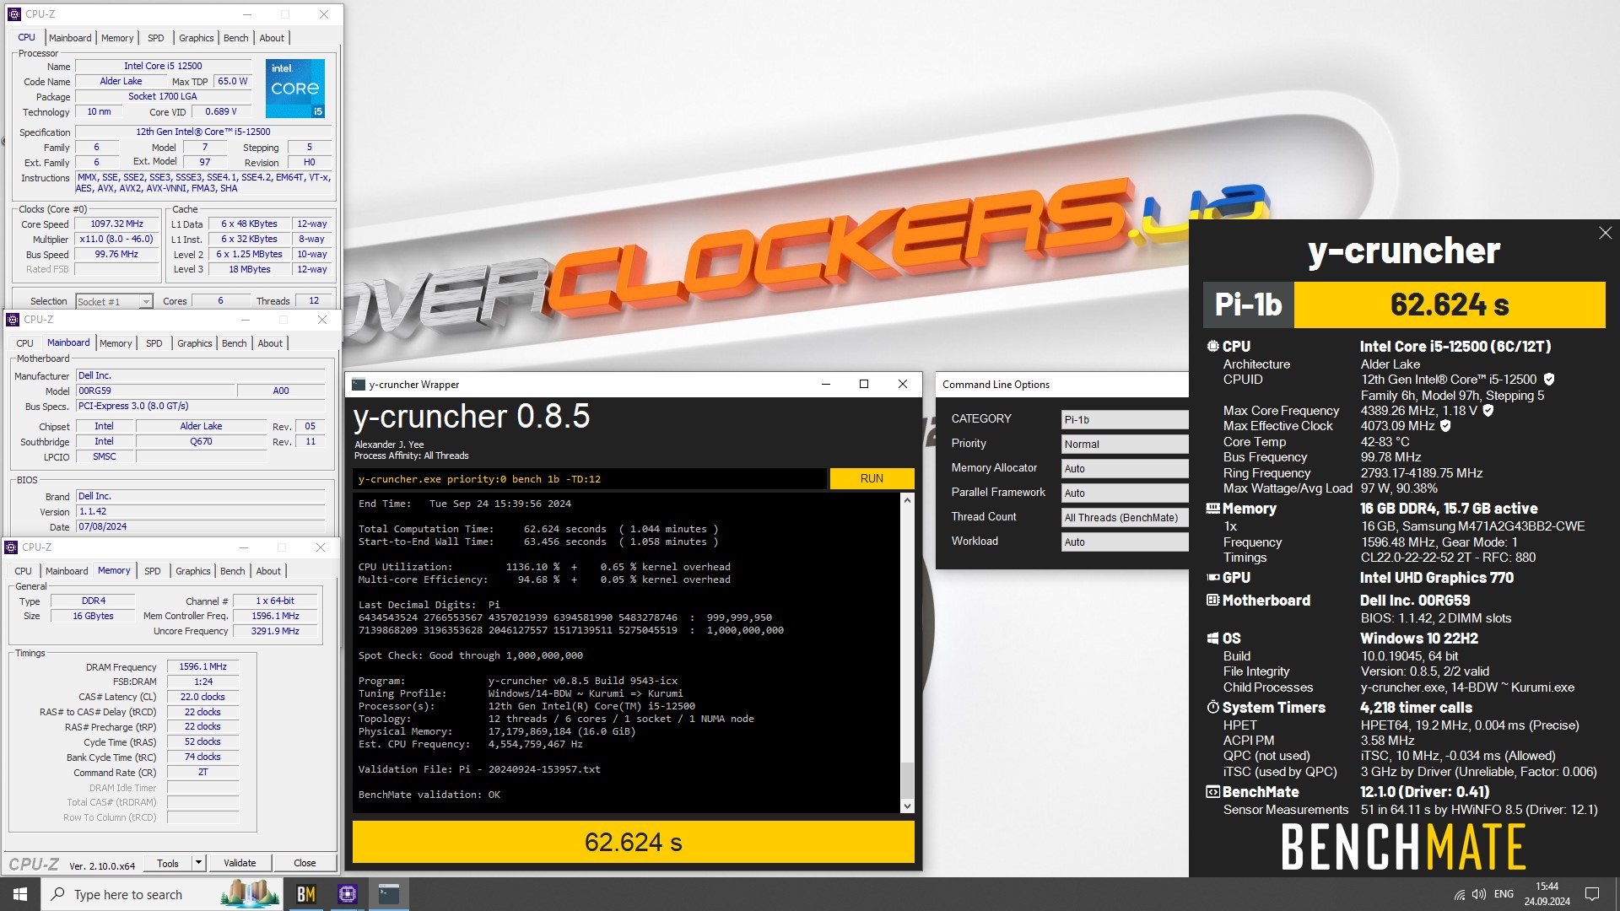Open the Windows Start menu
Image resolution: width=1620 pixels, height=911 pixels.
(20, 894)
